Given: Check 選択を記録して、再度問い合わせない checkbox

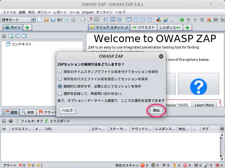Looking at the screenshot, I should pos(60,94).
